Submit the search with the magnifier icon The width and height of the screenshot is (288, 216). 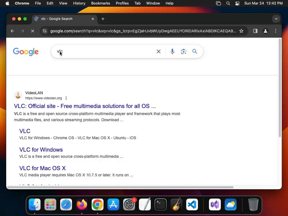[195, 51]
